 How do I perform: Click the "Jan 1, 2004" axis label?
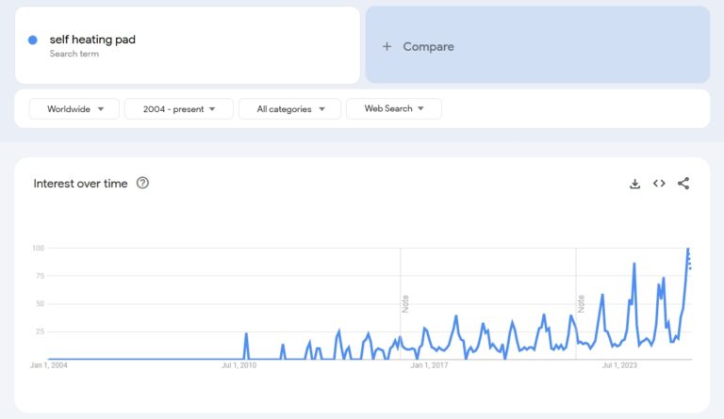(x=49, y=365)
